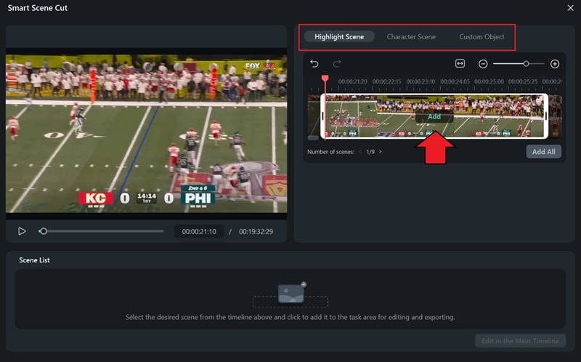This screenshot has height=362, width=581.
Task: Click the right trim handle of scene
Action: pos(546,116)
